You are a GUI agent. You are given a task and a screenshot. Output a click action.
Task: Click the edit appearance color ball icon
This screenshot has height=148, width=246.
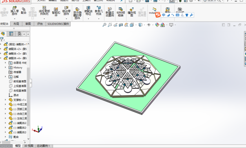click(157, 25)
